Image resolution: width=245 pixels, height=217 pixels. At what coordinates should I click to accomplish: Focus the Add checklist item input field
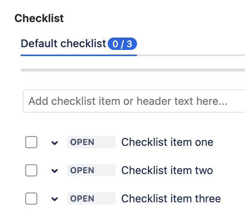coord(132,101)
